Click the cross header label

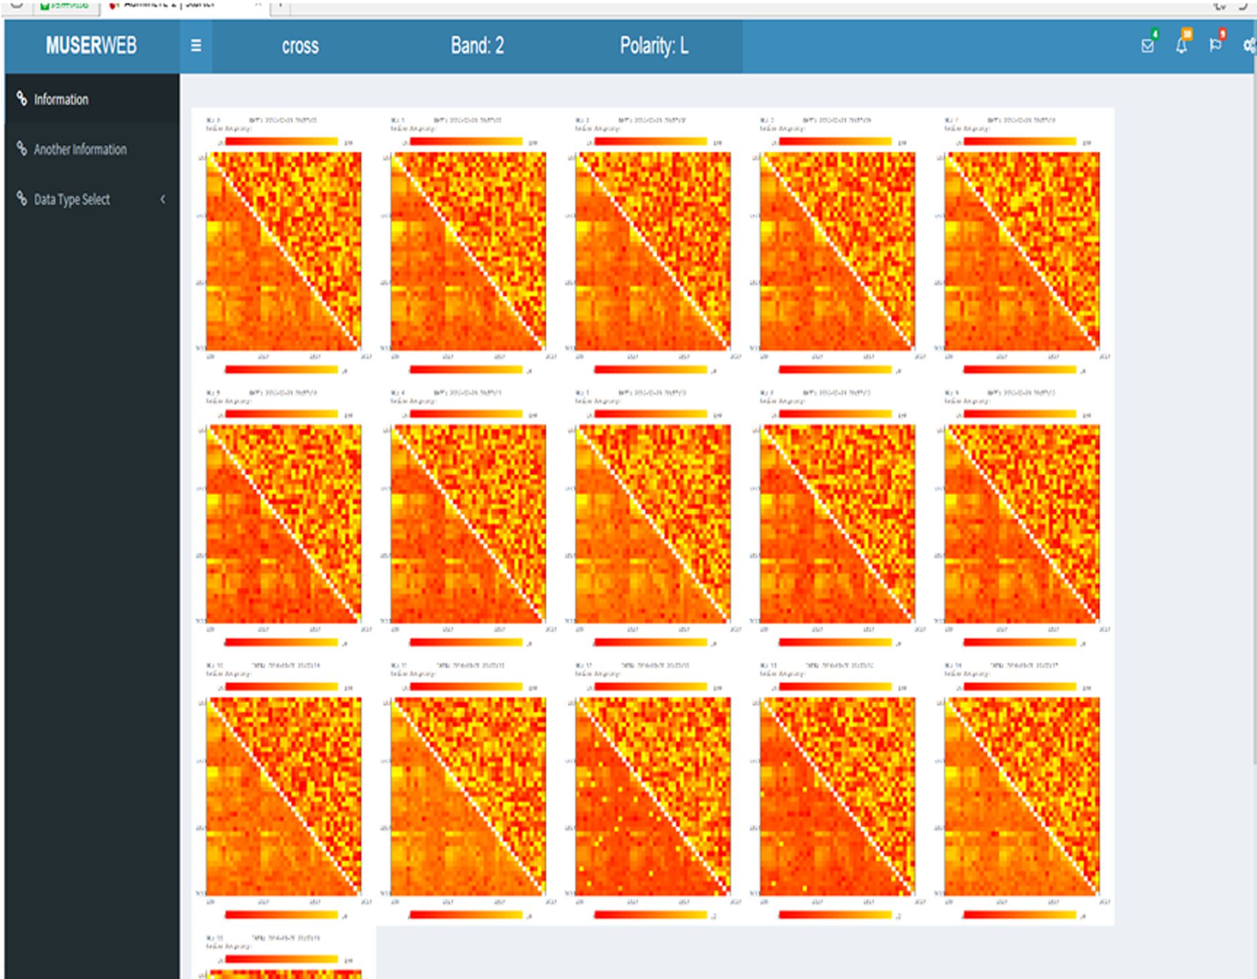tap(300, 46)
